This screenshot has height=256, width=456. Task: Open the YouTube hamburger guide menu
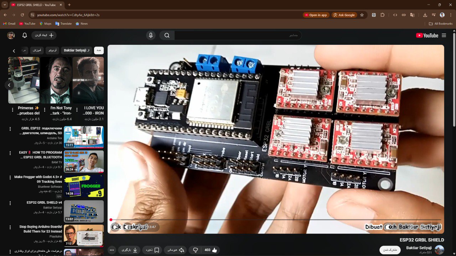tap(444, 35)
